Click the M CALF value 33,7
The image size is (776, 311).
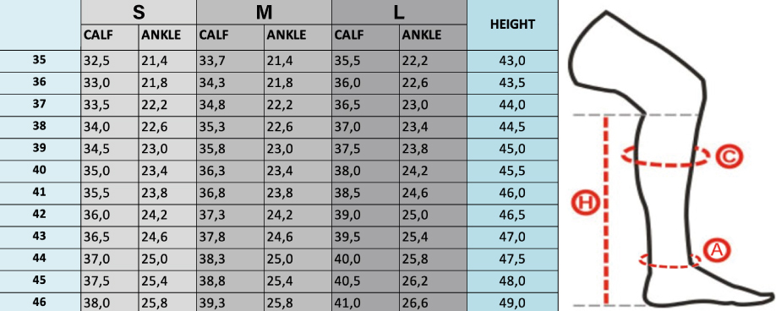212,62
